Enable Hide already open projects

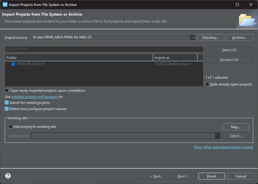pyautogui.click(x=207, y=84)
